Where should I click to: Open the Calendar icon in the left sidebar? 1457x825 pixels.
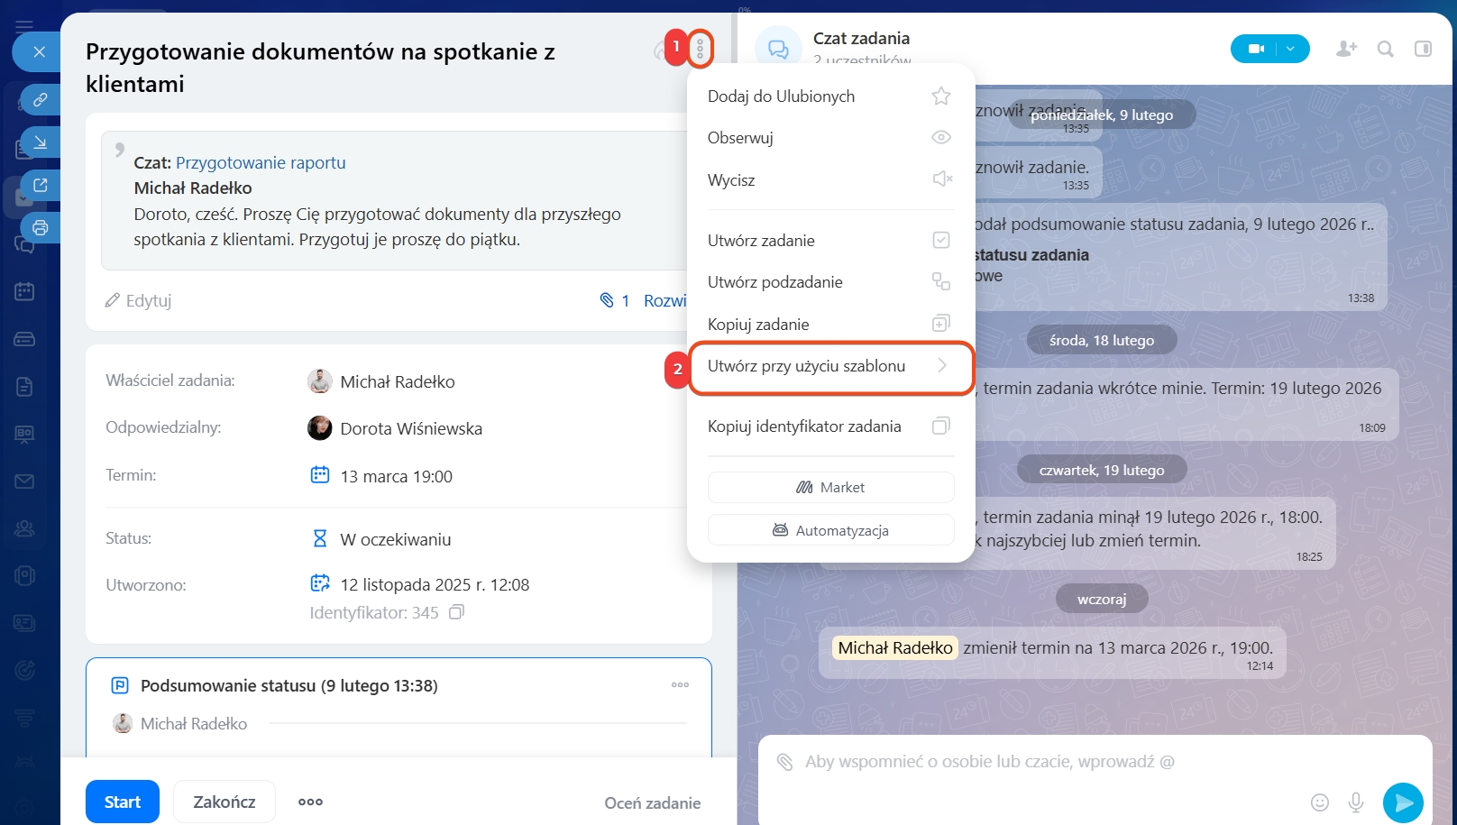coord(24,291)
